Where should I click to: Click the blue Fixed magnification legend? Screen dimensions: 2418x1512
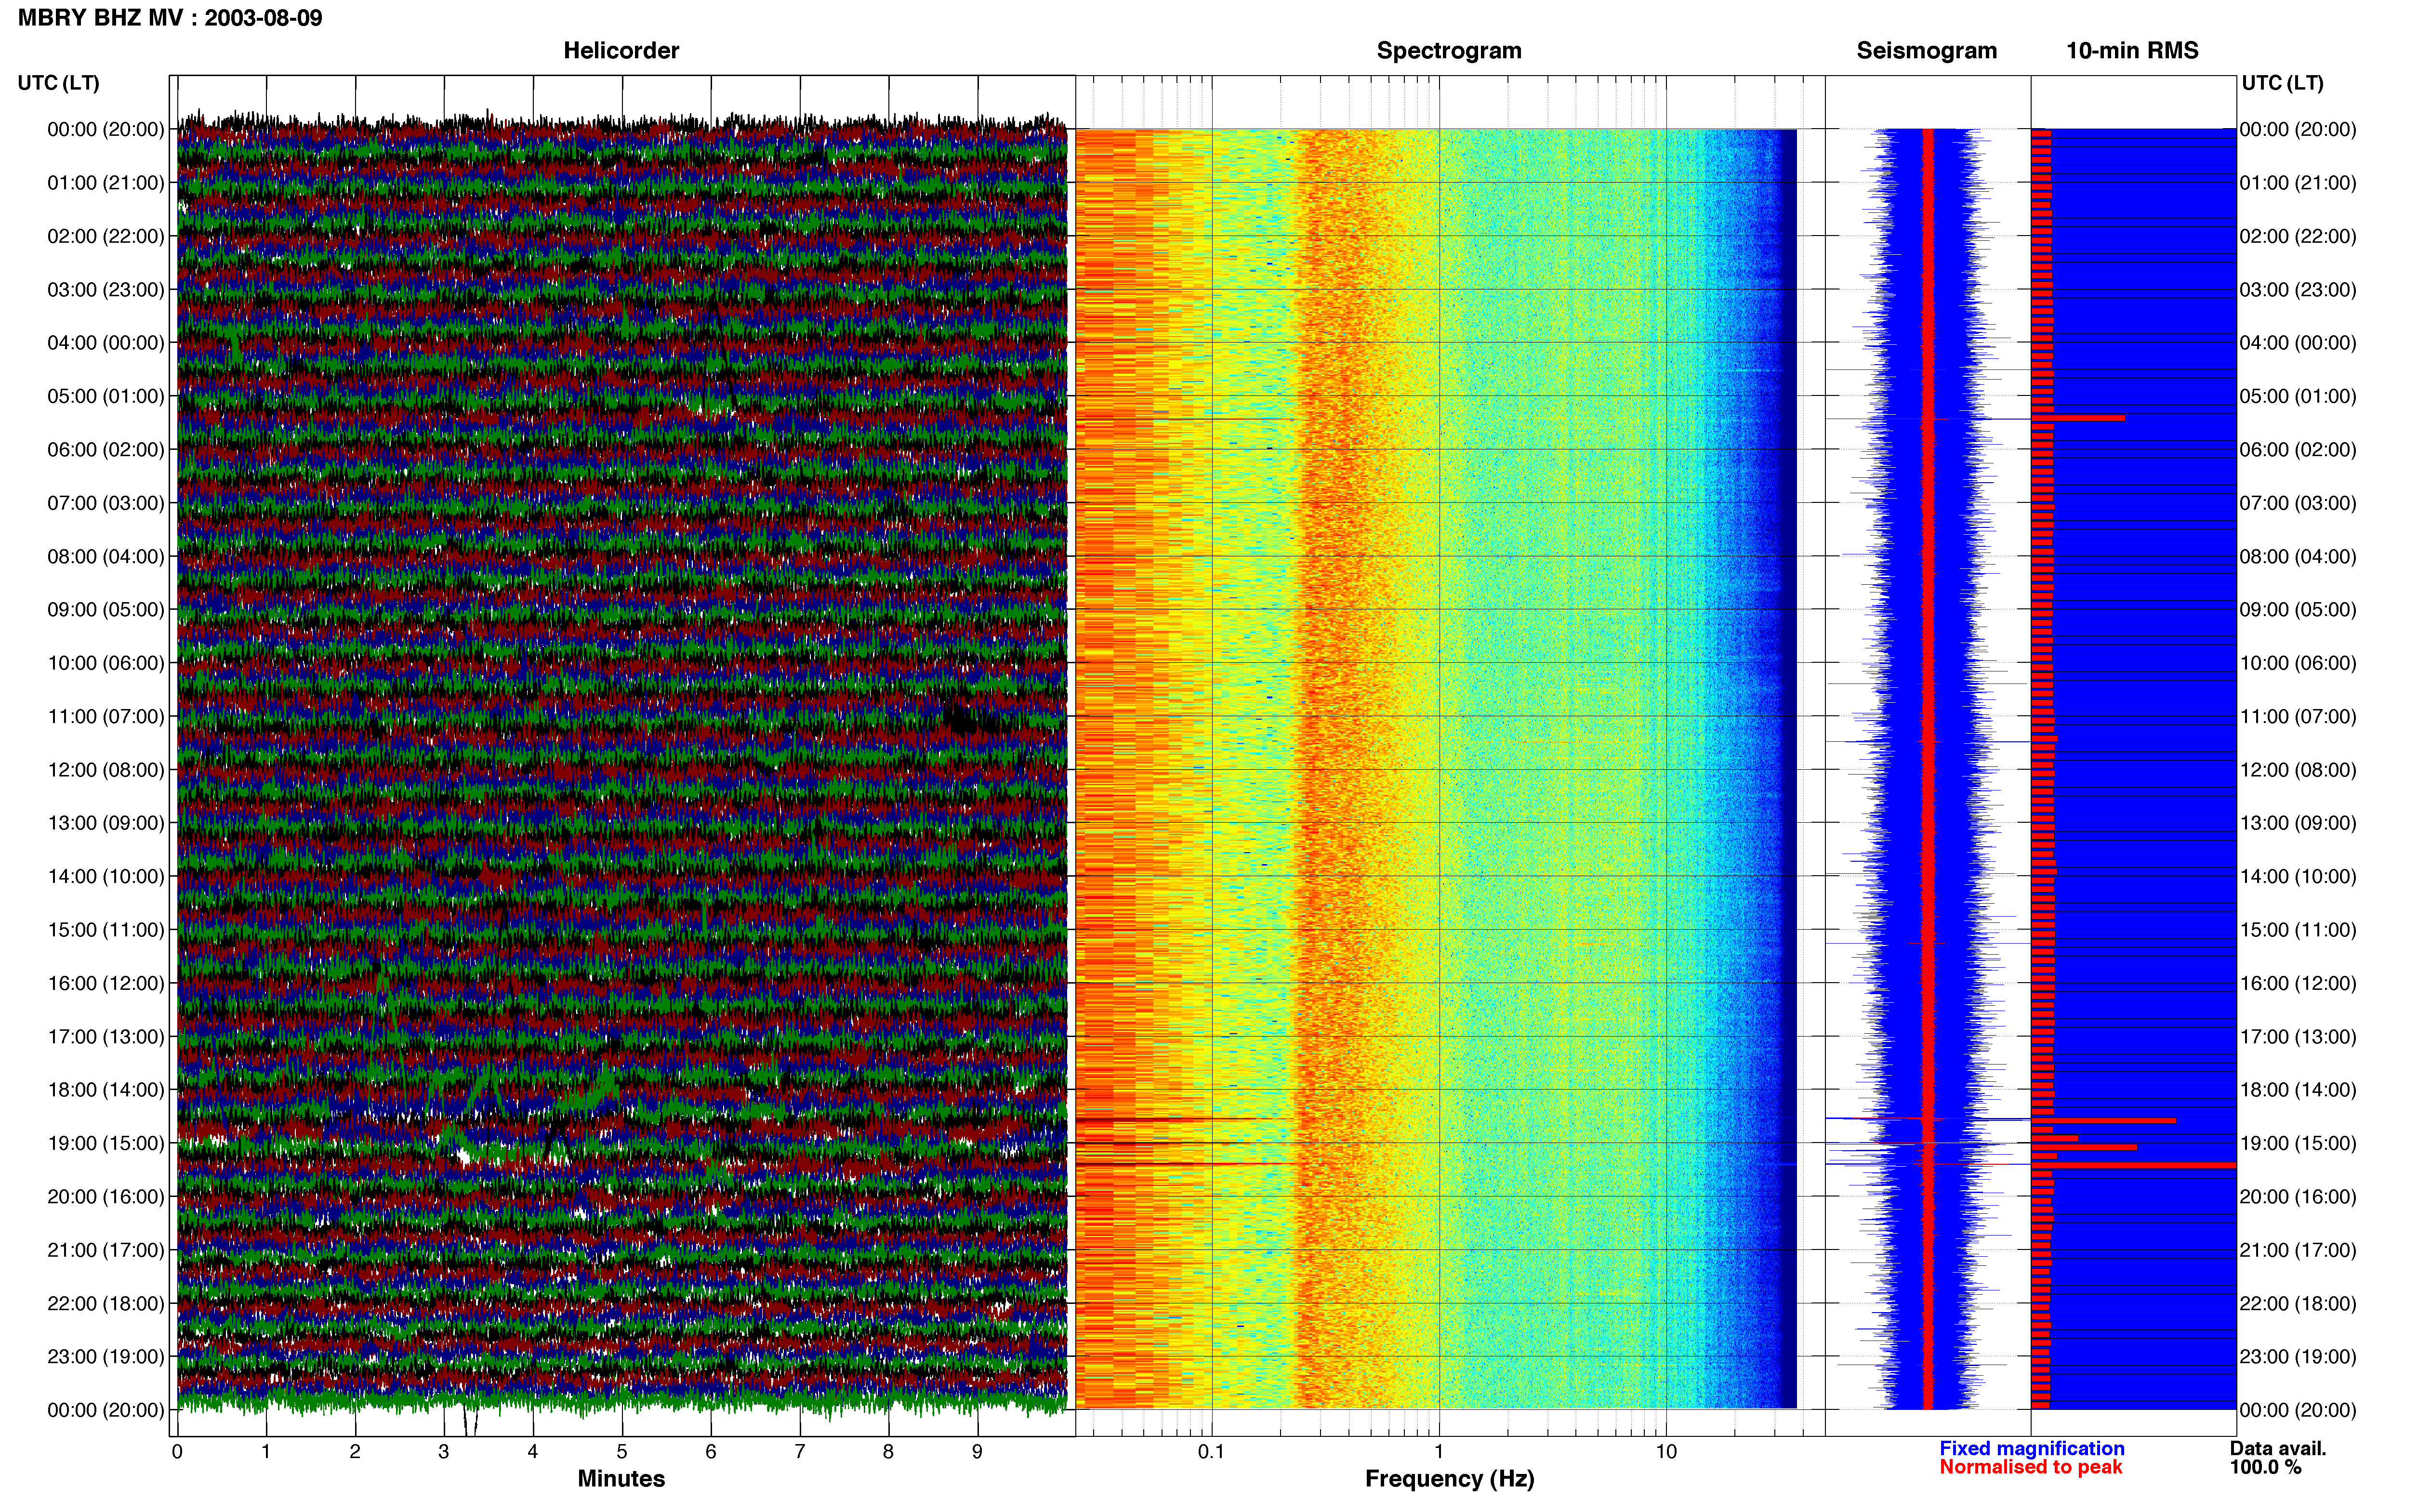[x=2032, y=1448]
